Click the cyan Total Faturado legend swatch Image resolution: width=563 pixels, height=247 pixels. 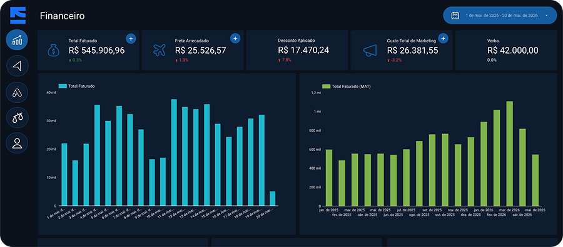(63, 86)
